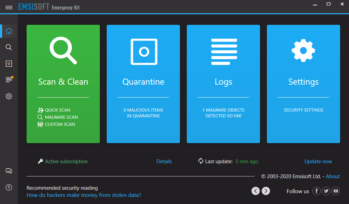
Task: Click Update now link
Action: tap(318, 161)
